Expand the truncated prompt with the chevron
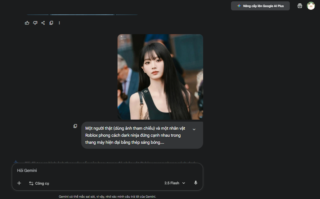 coord(194,129)
